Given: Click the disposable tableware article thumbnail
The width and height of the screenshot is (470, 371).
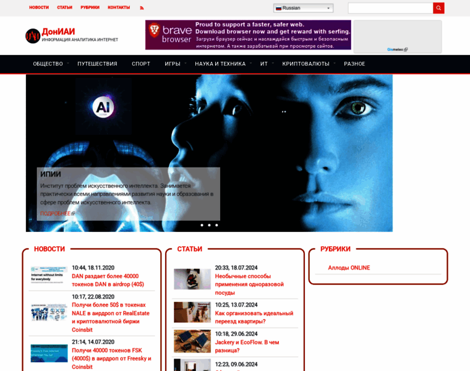Looking at the screenshot, I should (x=192, y=279).
